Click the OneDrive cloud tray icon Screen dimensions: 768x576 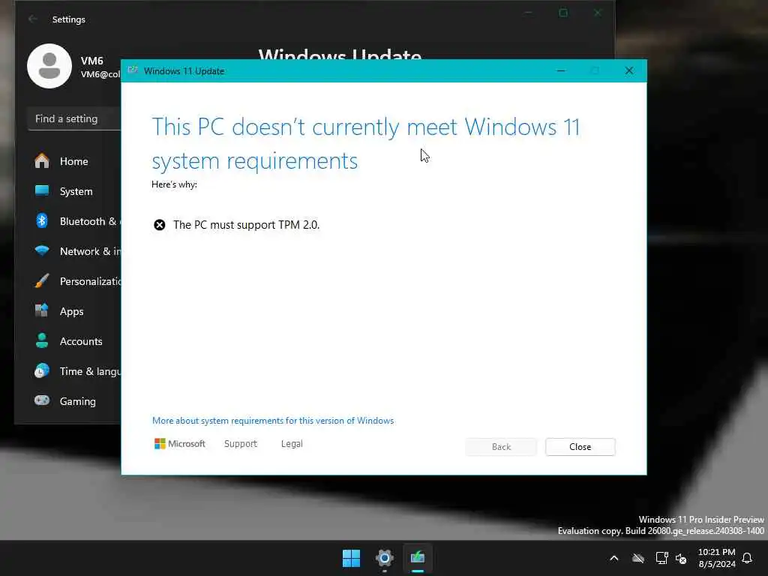point(637,558)
